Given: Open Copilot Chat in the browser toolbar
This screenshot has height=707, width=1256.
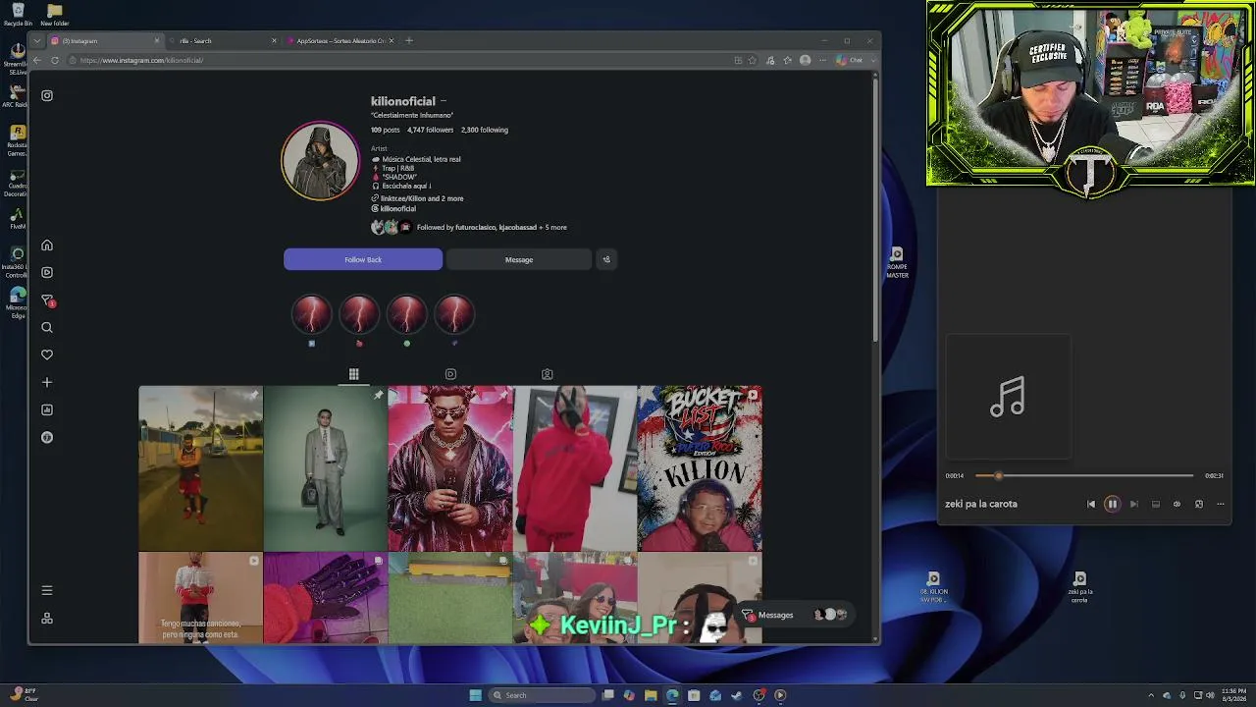Looking at the screenshot, I should 850,60.
